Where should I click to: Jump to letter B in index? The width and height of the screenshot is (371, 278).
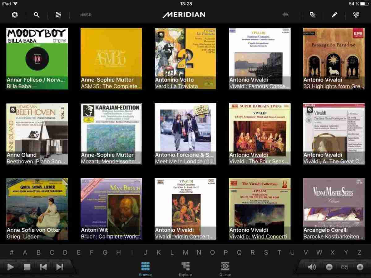38,252
